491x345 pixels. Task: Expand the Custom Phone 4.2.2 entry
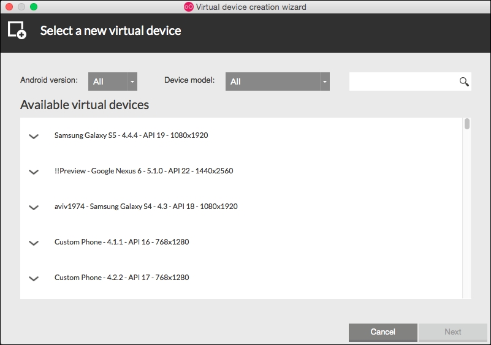point(34,278)
